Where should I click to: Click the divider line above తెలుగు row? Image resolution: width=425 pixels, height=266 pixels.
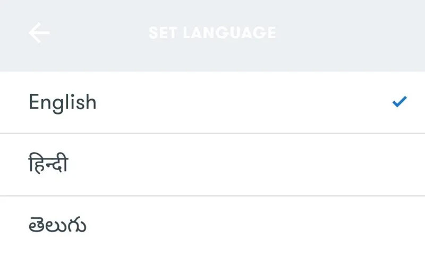pos(212,196)
